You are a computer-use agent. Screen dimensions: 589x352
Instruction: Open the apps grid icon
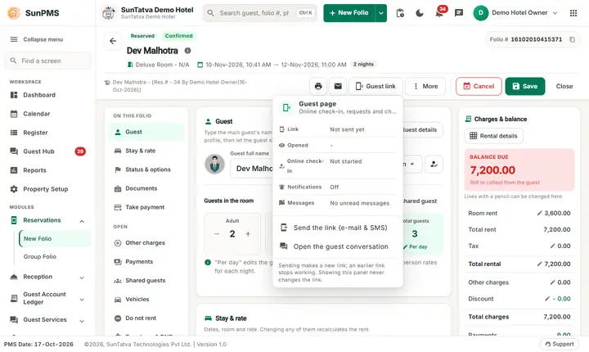click(x=573, y=13)
